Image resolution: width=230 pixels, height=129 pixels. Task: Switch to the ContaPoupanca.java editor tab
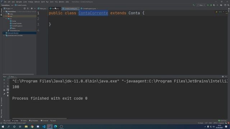click(x=89, y=9)
